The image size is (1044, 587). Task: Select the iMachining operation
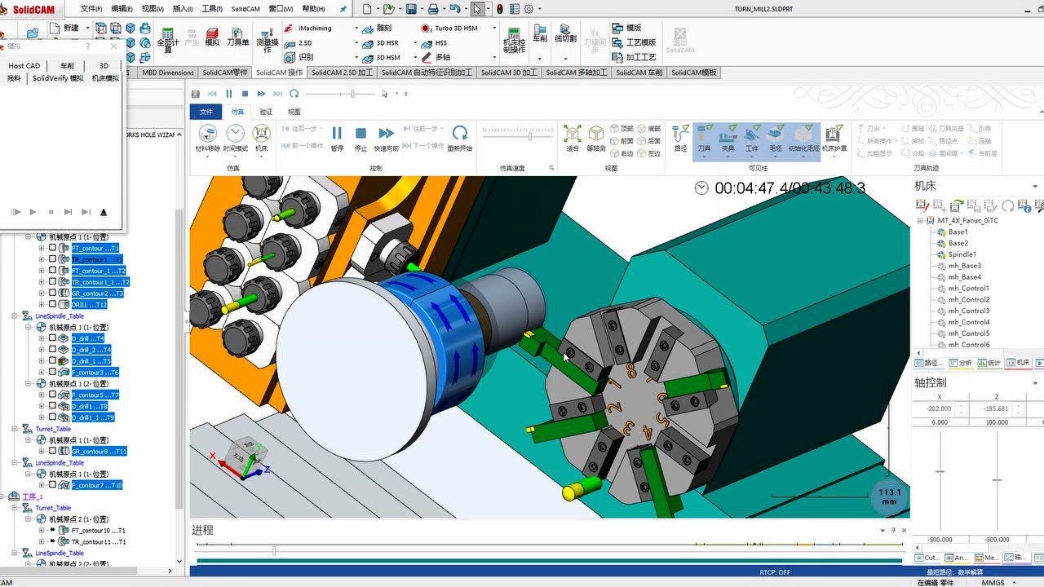tap(307, 28)
